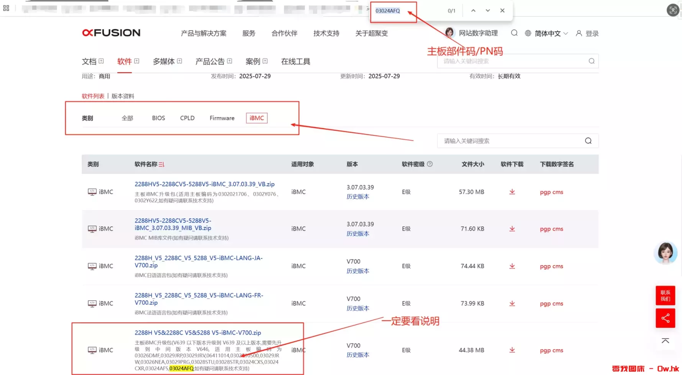This screenshot has width=682, height=375.
Task: Expand the 文档 documents menu
Action: pos(93,62)
